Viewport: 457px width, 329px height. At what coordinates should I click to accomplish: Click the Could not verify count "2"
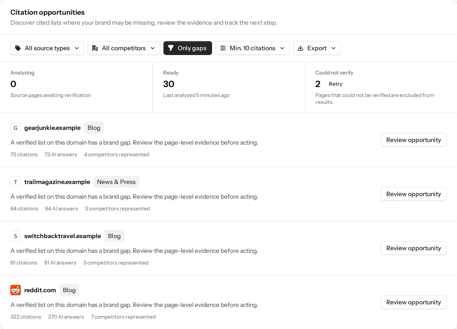(x=318, y=84)
